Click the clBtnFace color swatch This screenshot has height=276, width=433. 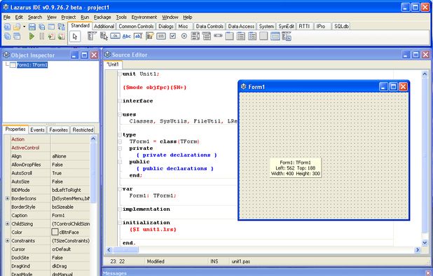point(55,232)
